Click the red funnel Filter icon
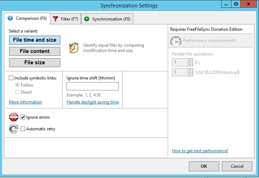 click(55, 19)
